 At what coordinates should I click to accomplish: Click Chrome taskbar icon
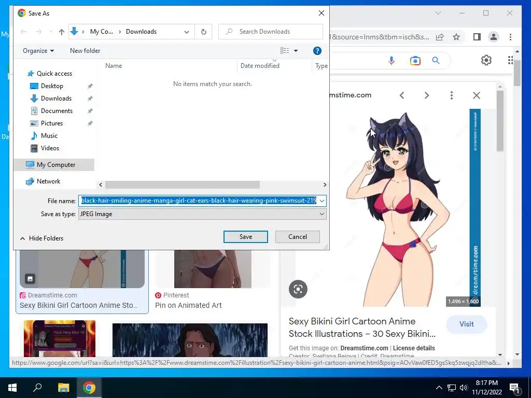point(89,388)
